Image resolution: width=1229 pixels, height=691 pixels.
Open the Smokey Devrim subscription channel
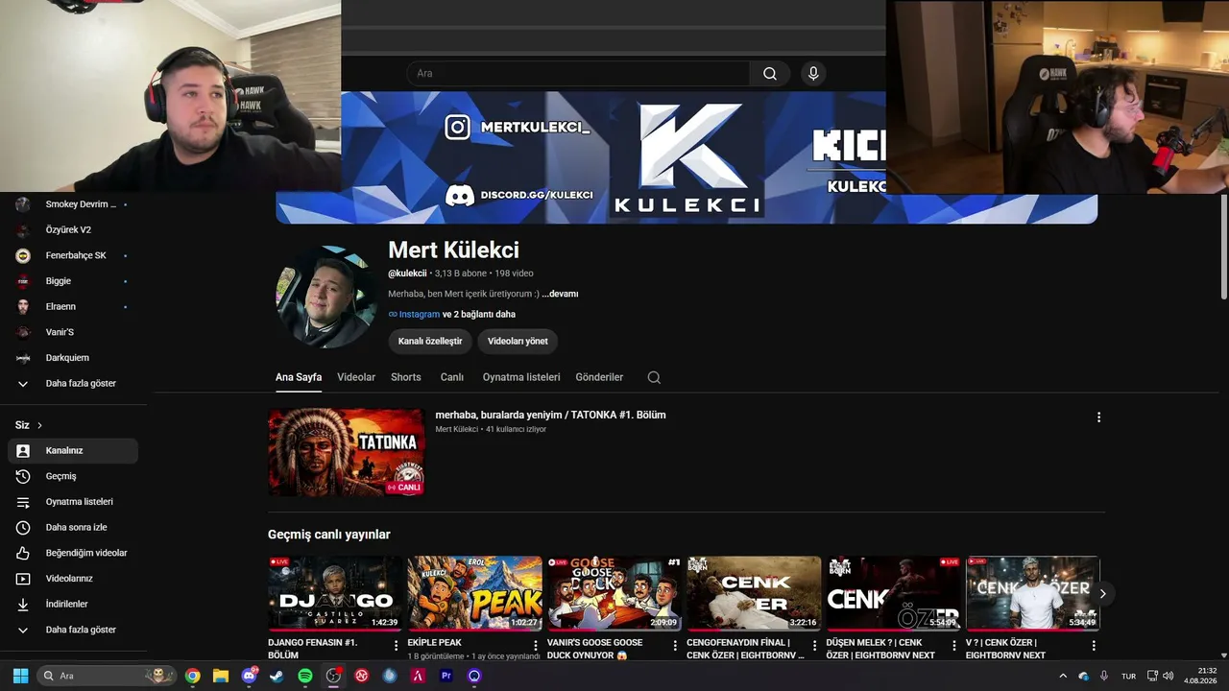point(73,204)
